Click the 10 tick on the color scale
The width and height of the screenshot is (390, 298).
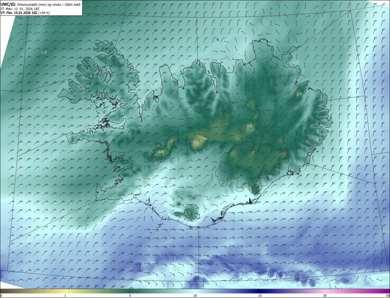(x=195, y=296)
